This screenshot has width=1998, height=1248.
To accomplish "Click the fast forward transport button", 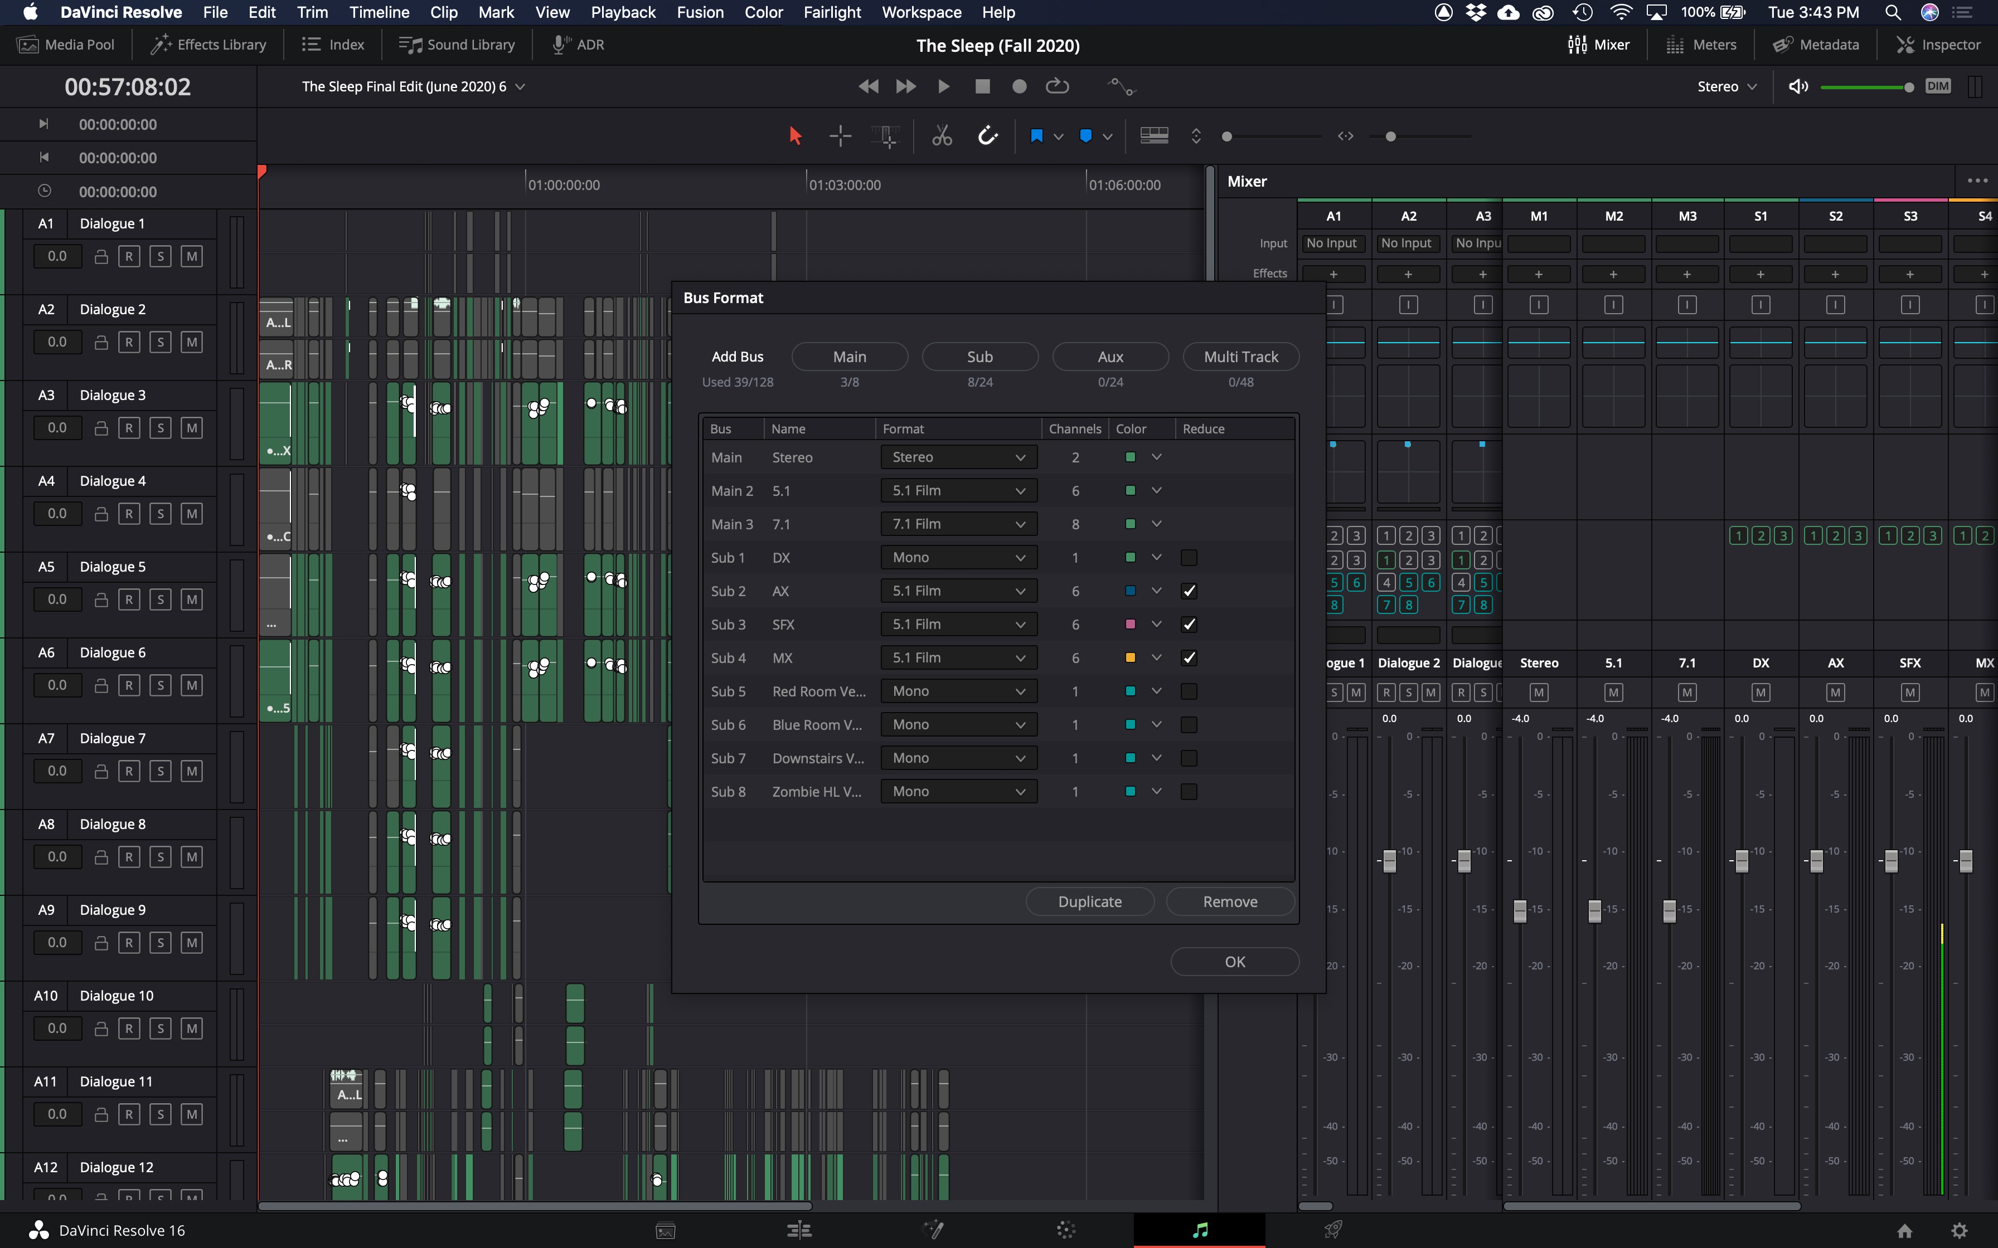I will (906, 87).
